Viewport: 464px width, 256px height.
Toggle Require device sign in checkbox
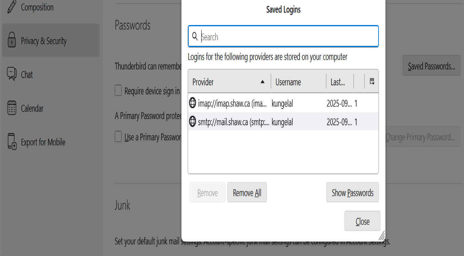pos(118,91)
